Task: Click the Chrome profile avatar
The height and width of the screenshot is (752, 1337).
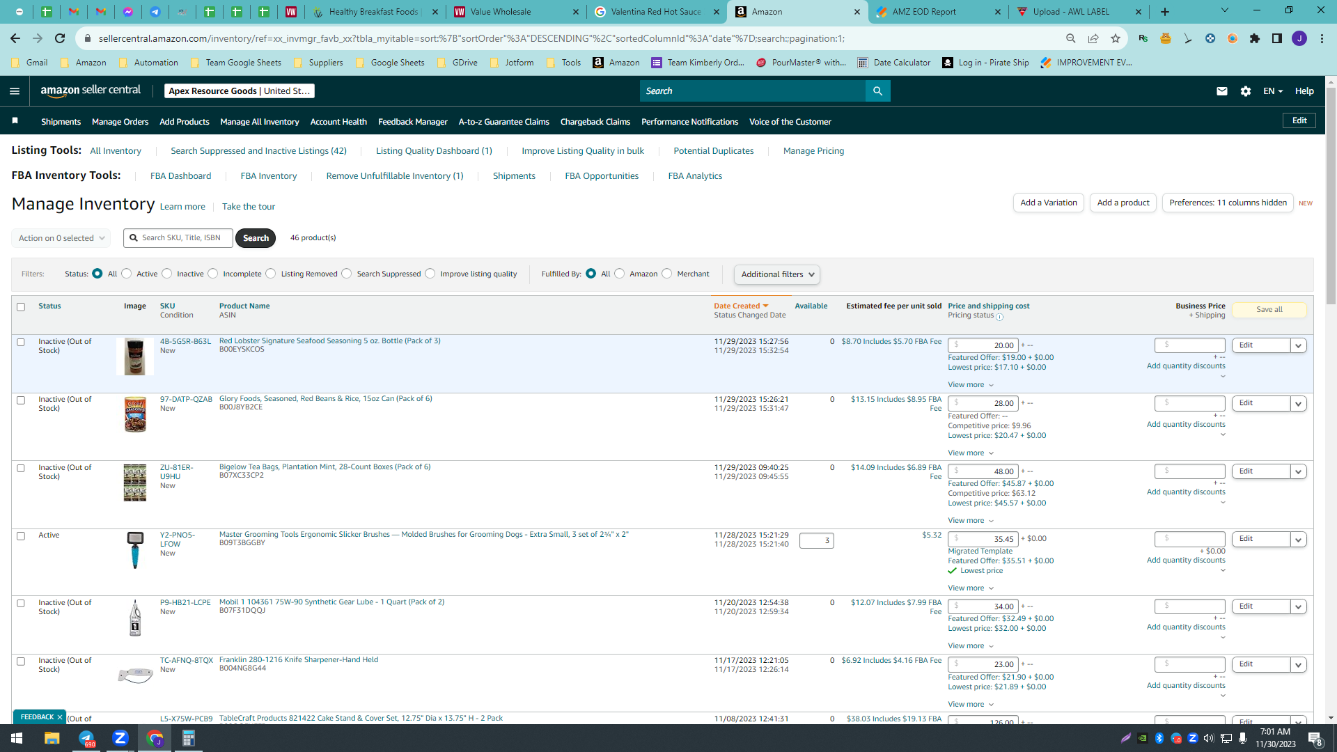Action: click(x=1299, y=38)
